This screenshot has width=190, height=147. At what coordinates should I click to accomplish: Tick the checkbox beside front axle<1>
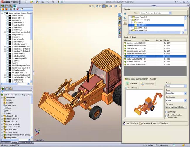coord(8,20)
